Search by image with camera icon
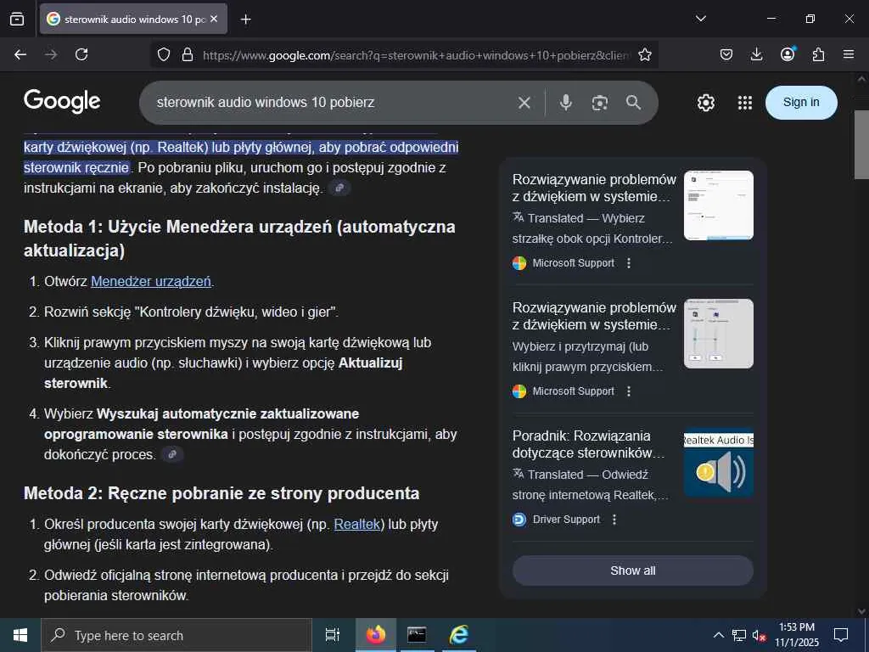Viewport: 869px width, 652px height. click(x=600, y=103)
